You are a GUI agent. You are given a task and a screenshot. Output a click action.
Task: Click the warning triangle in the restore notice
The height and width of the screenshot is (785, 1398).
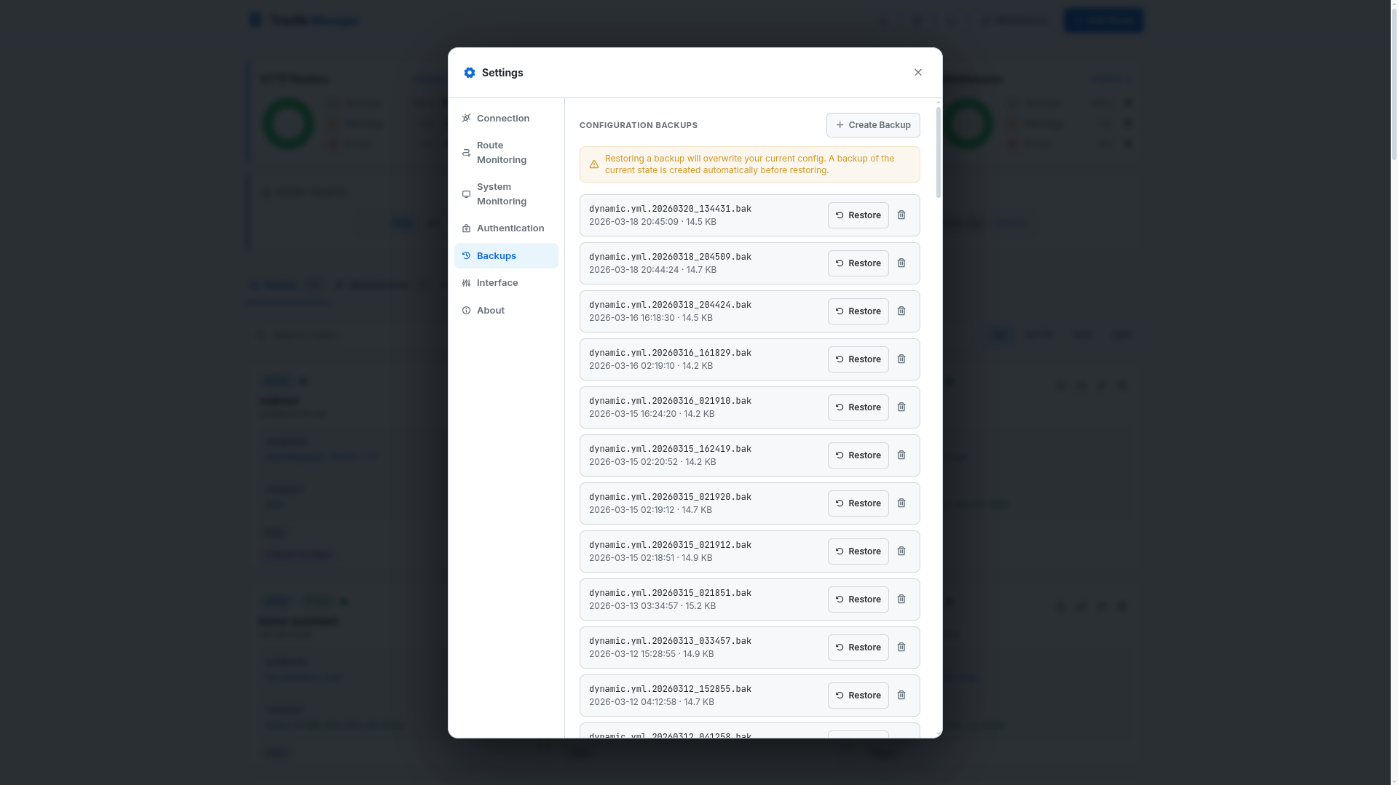point(593,164)
